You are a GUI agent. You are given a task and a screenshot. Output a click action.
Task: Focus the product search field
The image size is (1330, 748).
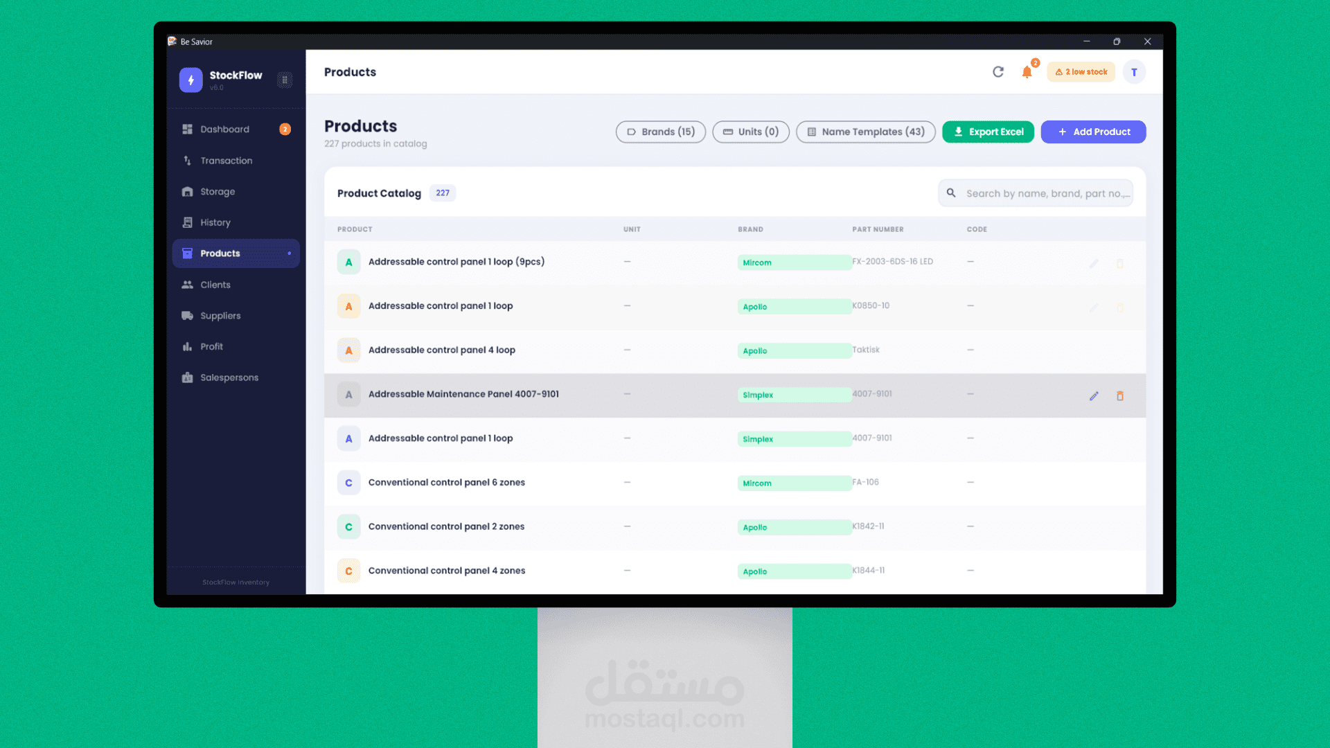pyautogui.click(x=1046, y=193)
